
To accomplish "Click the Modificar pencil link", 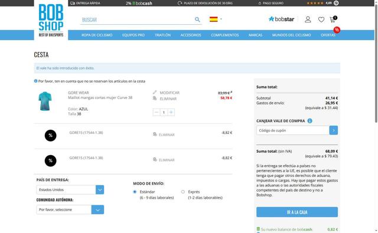I will (166, 93).
